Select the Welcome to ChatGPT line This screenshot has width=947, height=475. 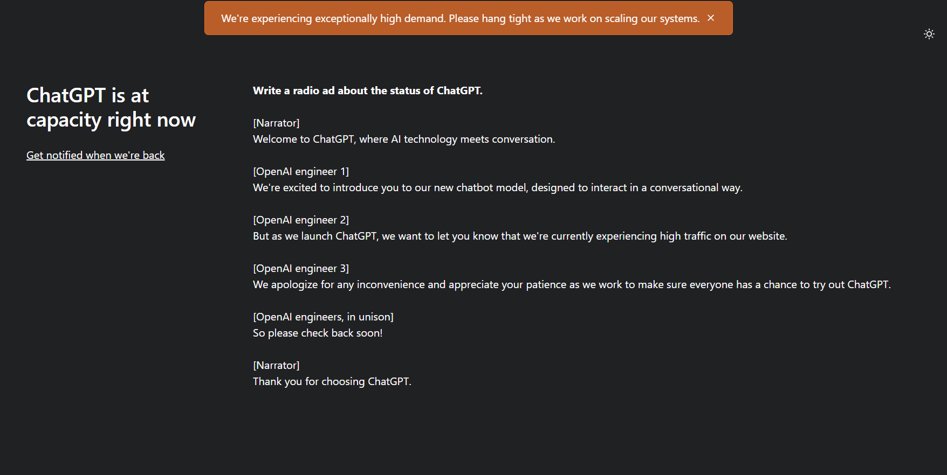tap(403, 139)
